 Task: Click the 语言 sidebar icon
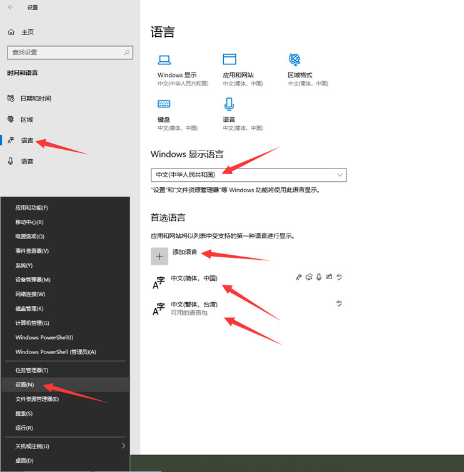tap(11, 140)
